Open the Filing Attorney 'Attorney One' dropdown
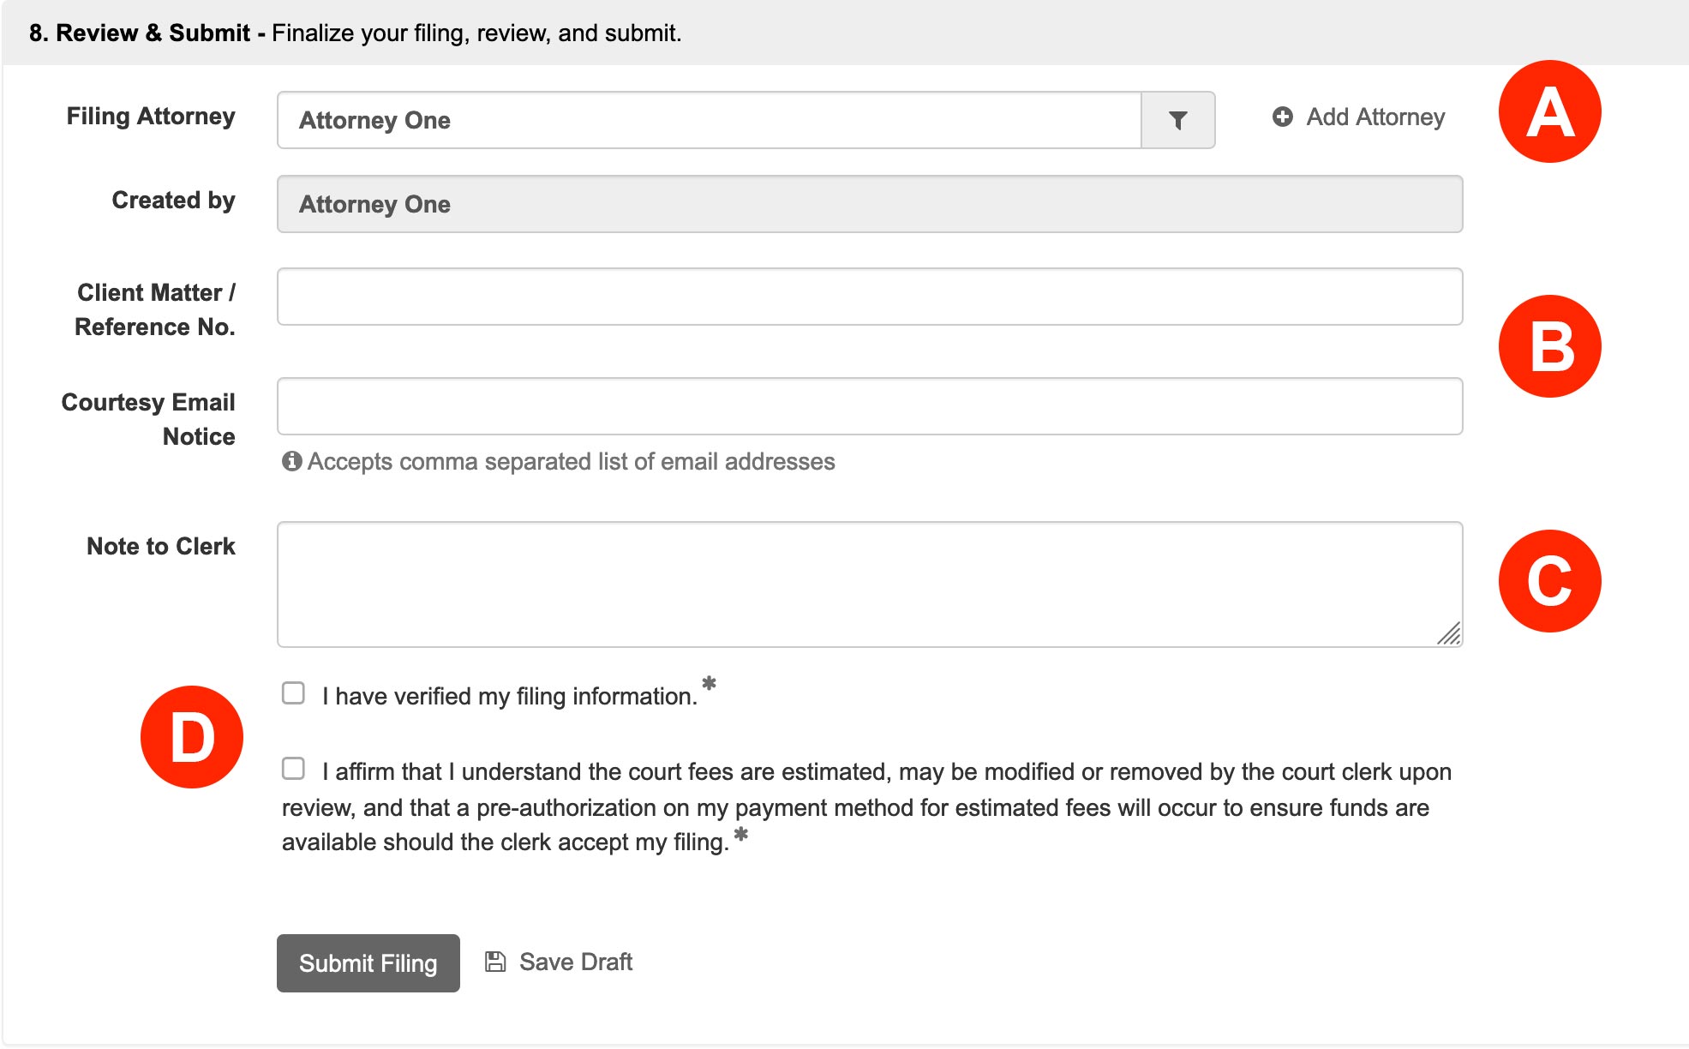This screenshot has width=1689, height=1049. (x=709, y=120)
